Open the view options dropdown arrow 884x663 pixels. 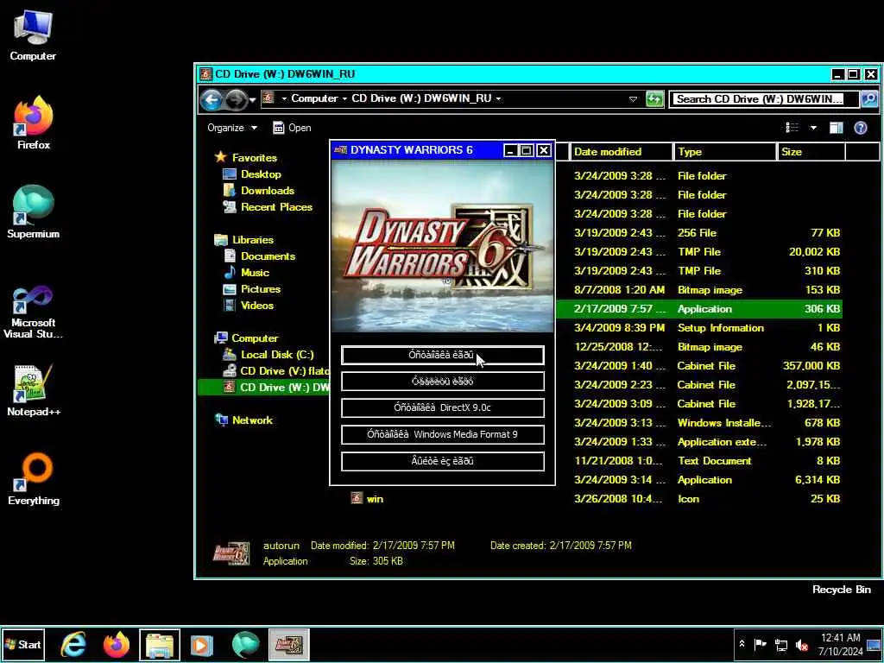pos(813,128)
